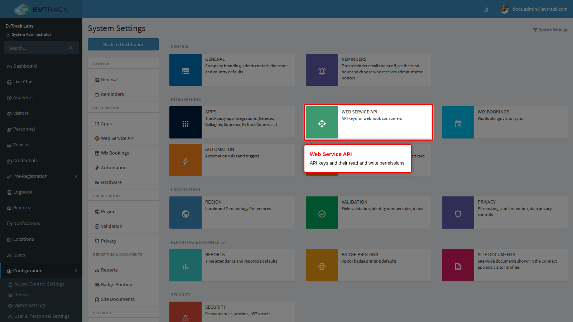Click the Credentials badge icon in sidebar
Viewport: 573px width, 322px height.
(9, 161)
